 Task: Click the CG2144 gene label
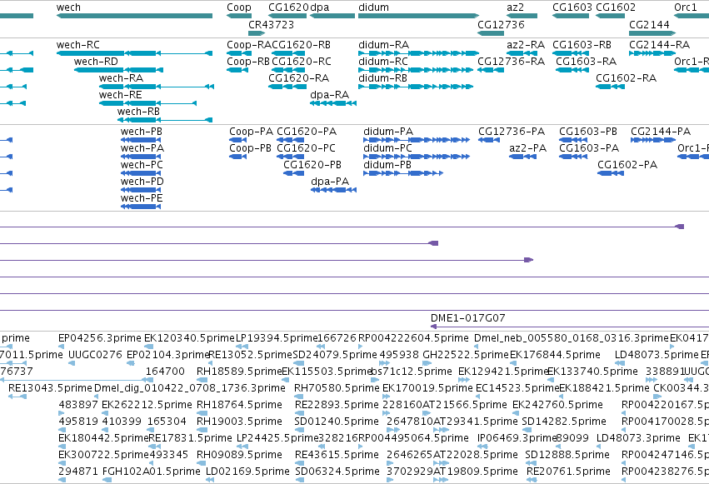649,24
